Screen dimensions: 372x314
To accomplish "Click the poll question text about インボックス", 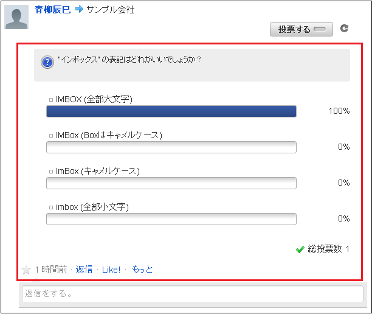I will click(x=129, y=60).
